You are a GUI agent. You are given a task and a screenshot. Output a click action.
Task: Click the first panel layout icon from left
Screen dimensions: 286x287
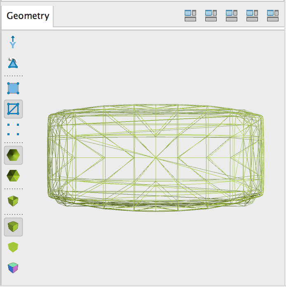point(190,16)
